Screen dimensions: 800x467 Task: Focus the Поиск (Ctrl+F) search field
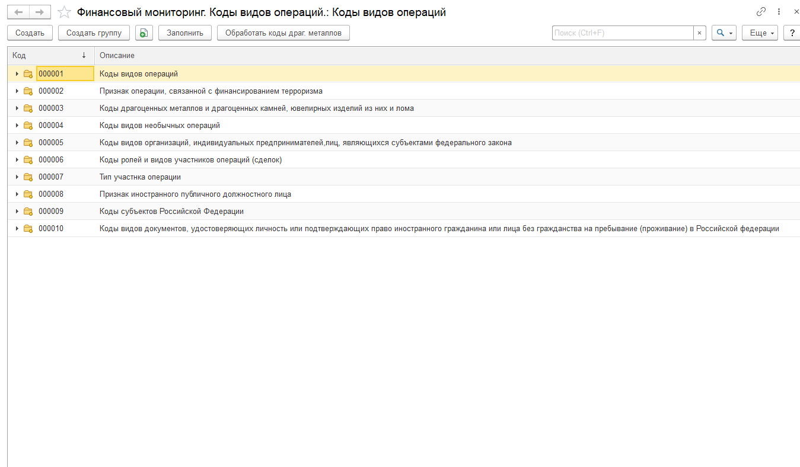click(x=623, y=33)
